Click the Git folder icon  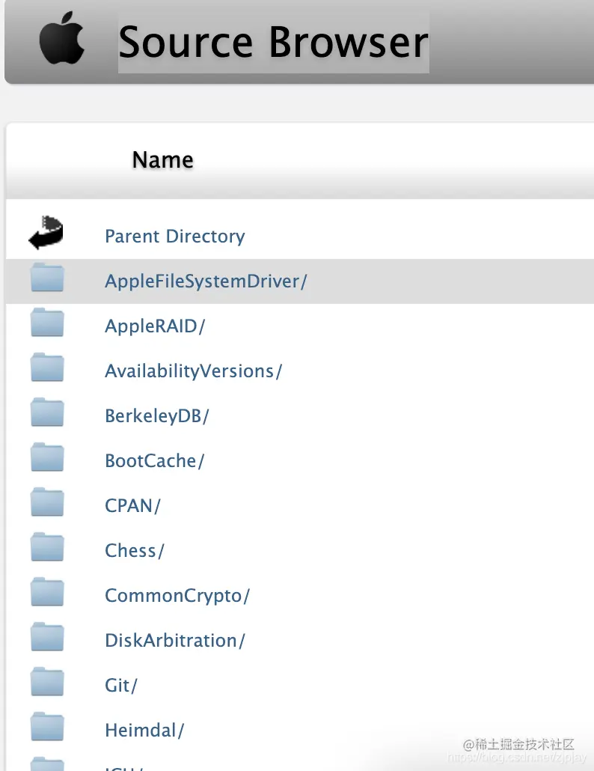tap(47, 681)
